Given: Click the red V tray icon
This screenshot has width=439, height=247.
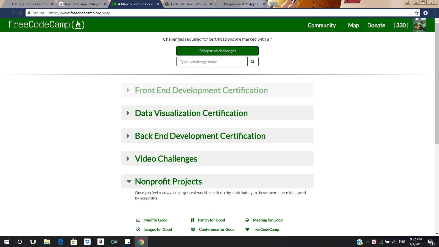Looking at the screenshot, I should (x=374, y=242).
